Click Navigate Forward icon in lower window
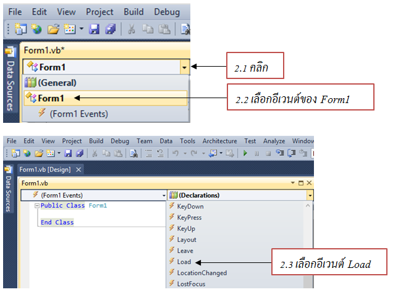Viewport: 398px width, 292px height. (230, 153)
